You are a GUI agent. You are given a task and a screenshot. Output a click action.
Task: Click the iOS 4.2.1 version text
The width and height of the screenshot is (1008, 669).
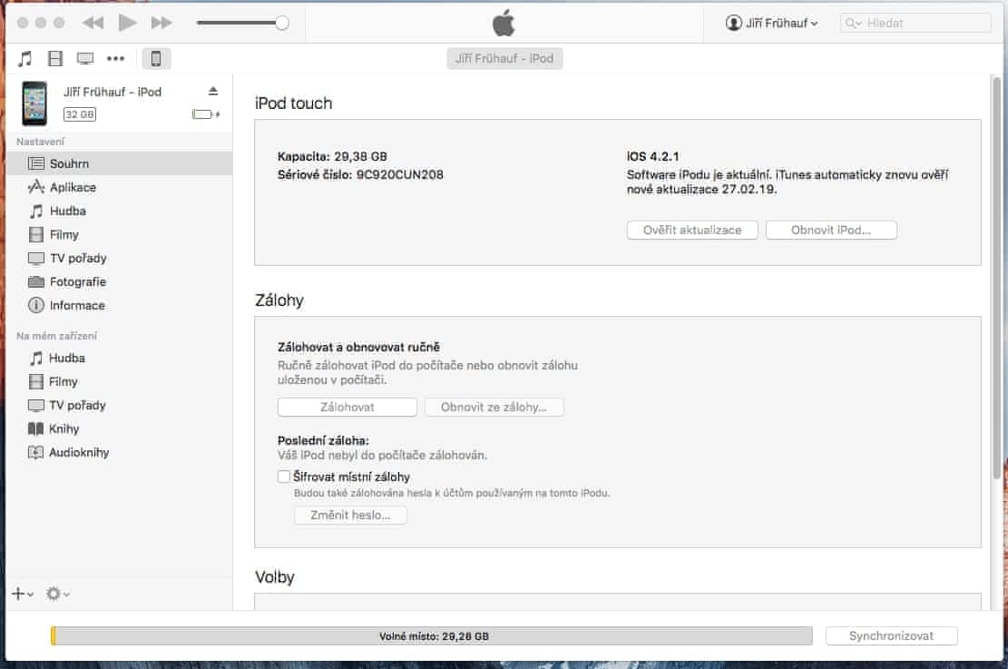(652, 156)
